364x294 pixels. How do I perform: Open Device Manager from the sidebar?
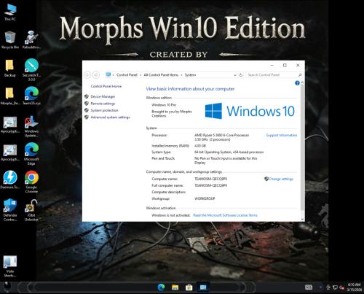[103, 96]
